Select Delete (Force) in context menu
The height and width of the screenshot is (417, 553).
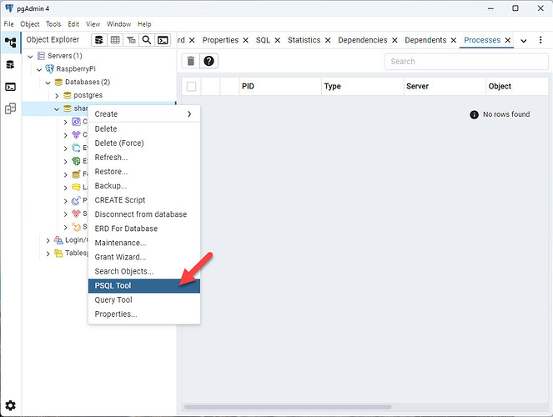click(144, 143)
